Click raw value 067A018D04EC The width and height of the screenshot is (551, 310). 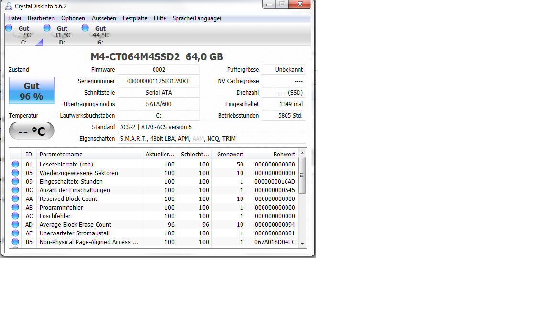click(x=275, y=242)
